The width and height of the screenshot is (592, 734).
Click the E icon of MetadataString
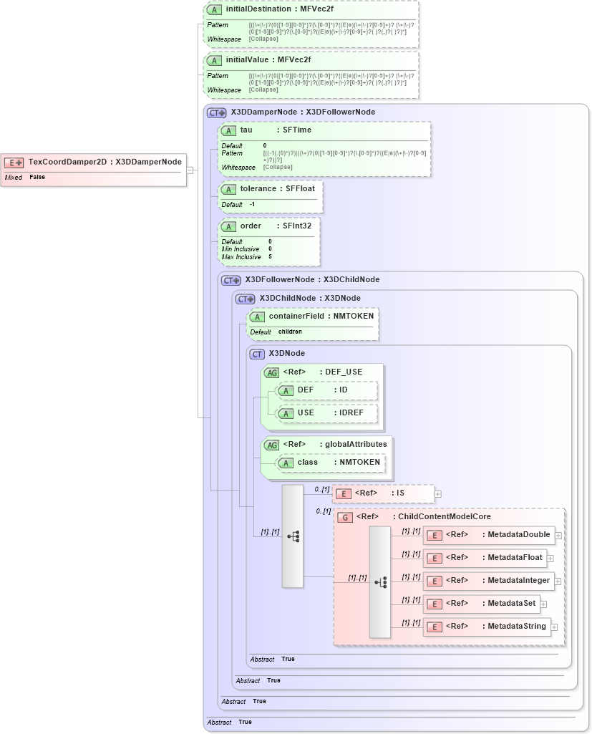(435, 627)
